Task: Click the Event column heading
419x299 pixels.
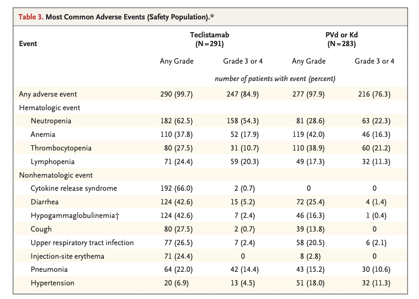Action: click(28, 44)
